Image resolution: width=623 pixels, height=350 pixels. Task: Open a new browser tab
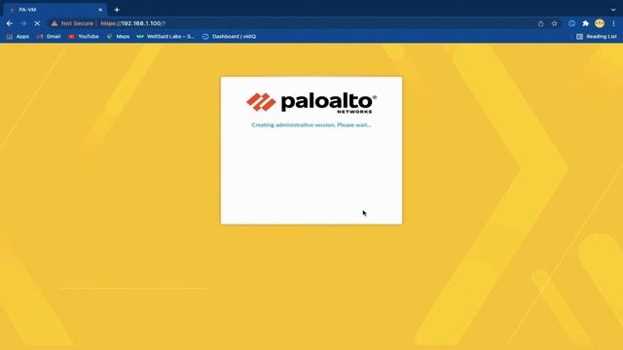pos(117,10)
